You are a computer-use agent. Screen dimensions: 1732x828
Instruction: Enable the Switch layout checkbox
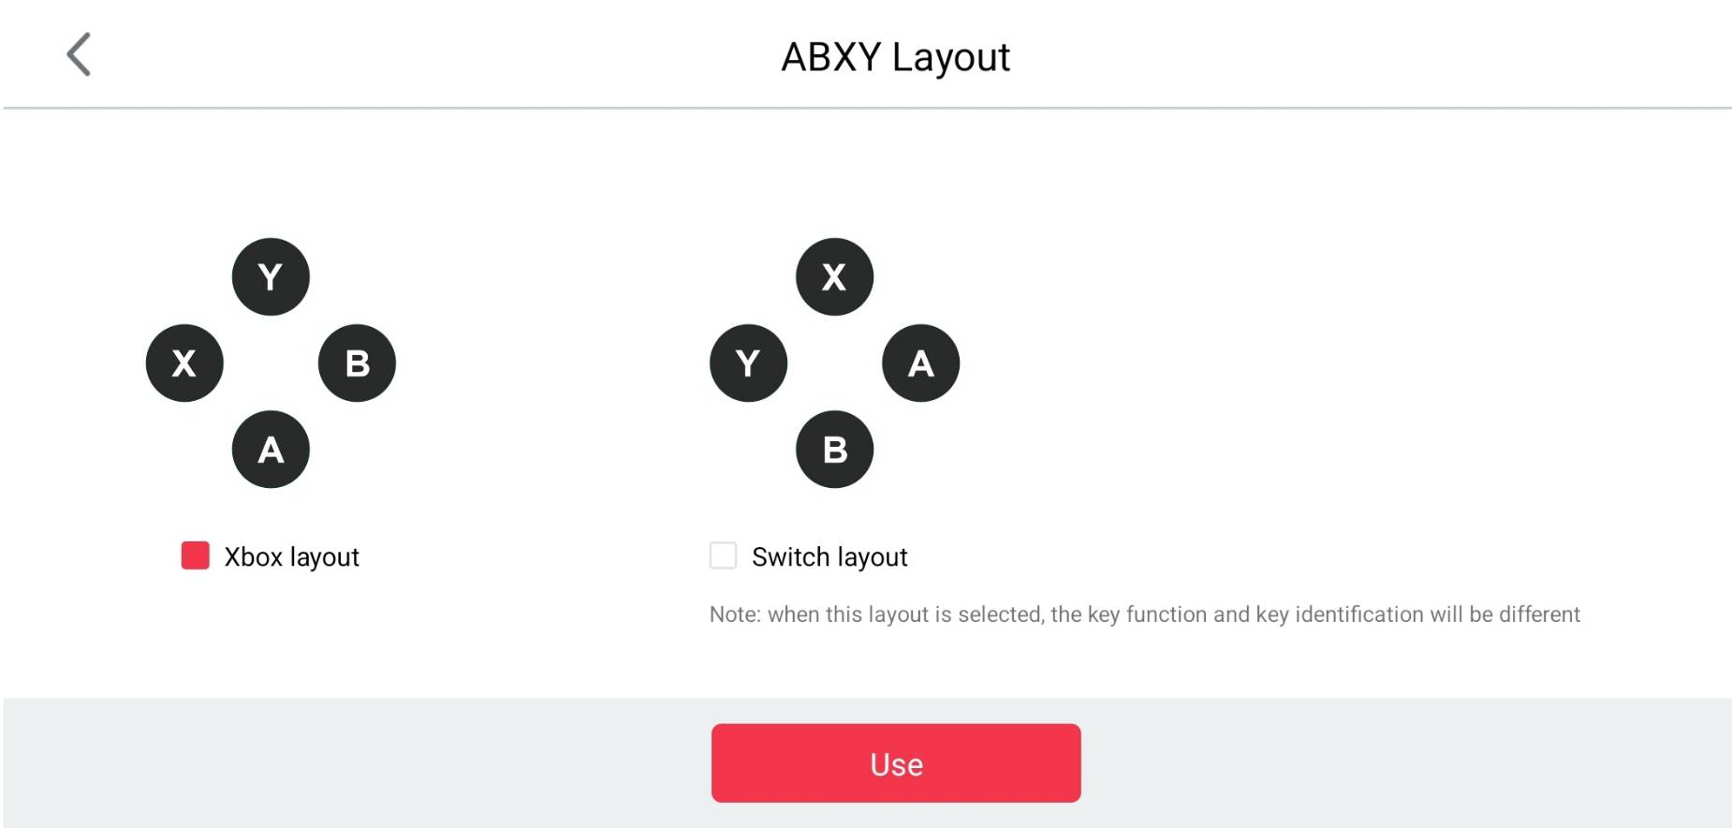click(723, 555)
